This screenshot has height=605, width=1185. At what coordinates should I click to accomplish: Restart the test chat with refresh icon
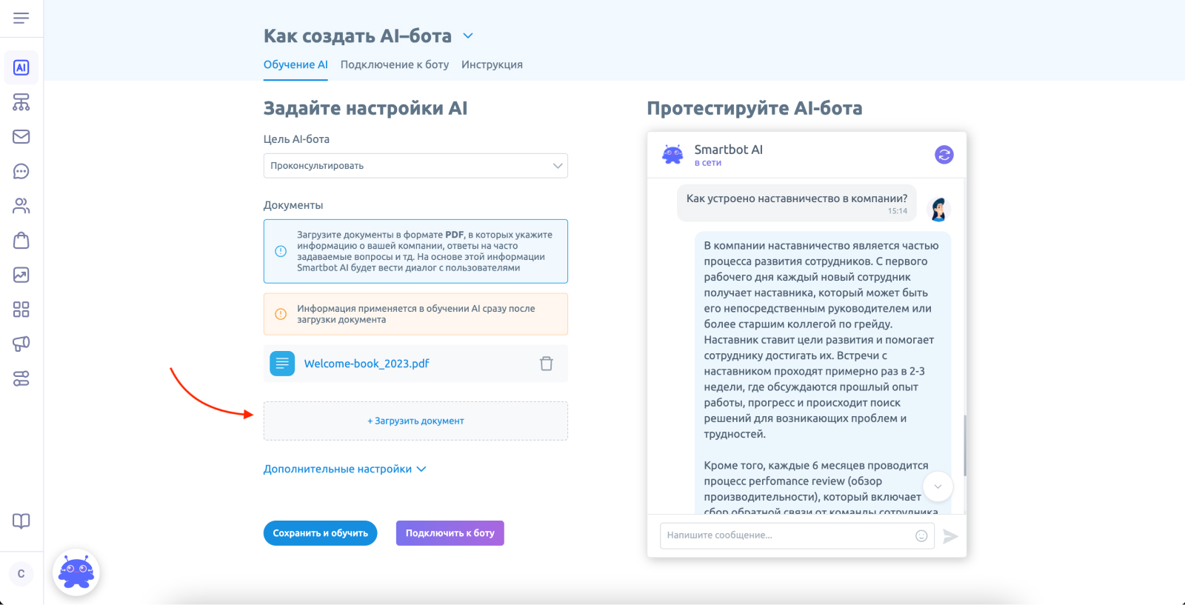pyautogui.click(x=944, y=155)
